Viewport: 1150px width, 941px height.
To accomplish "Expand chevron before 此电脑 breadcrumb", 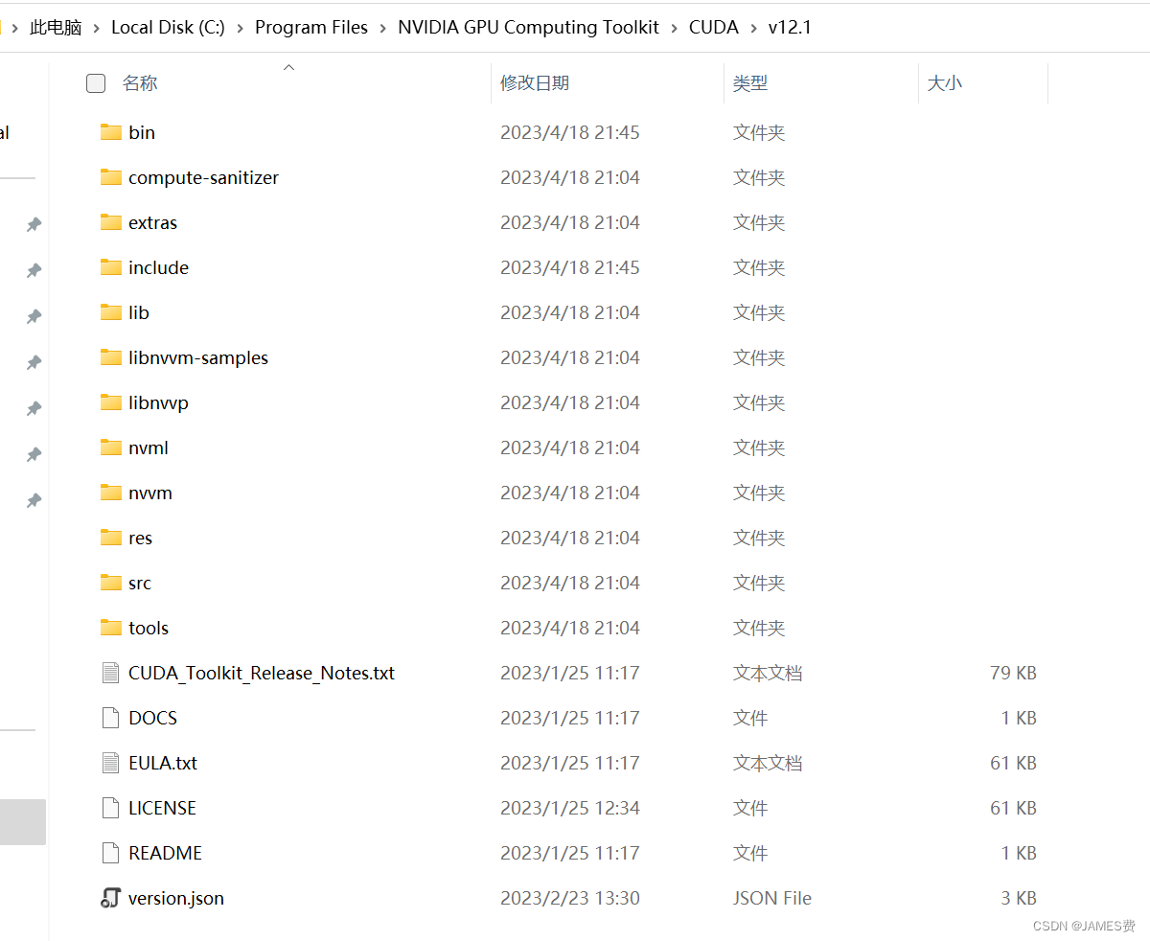I will tap(15, 28).
